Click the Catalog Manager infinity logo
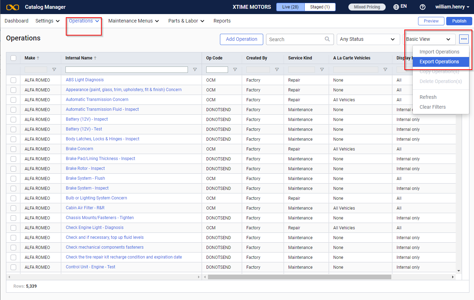This screenshot has height=300, width=474. (13, 7)
